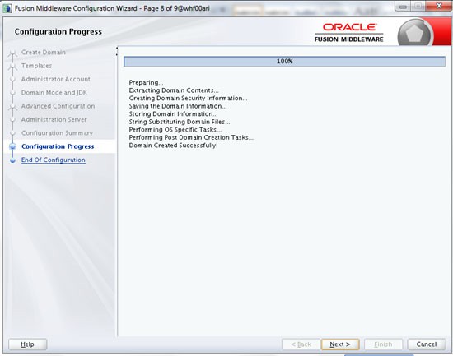Viewport: 453px width, 356px height.
Task: Maximize the wizard window
Action: (418, 6)
